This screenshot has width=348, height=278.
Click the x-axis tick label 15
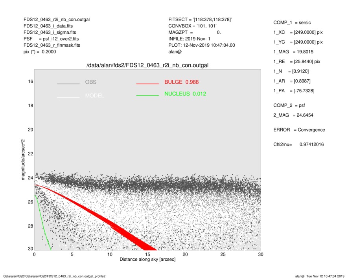coord(147,254)
